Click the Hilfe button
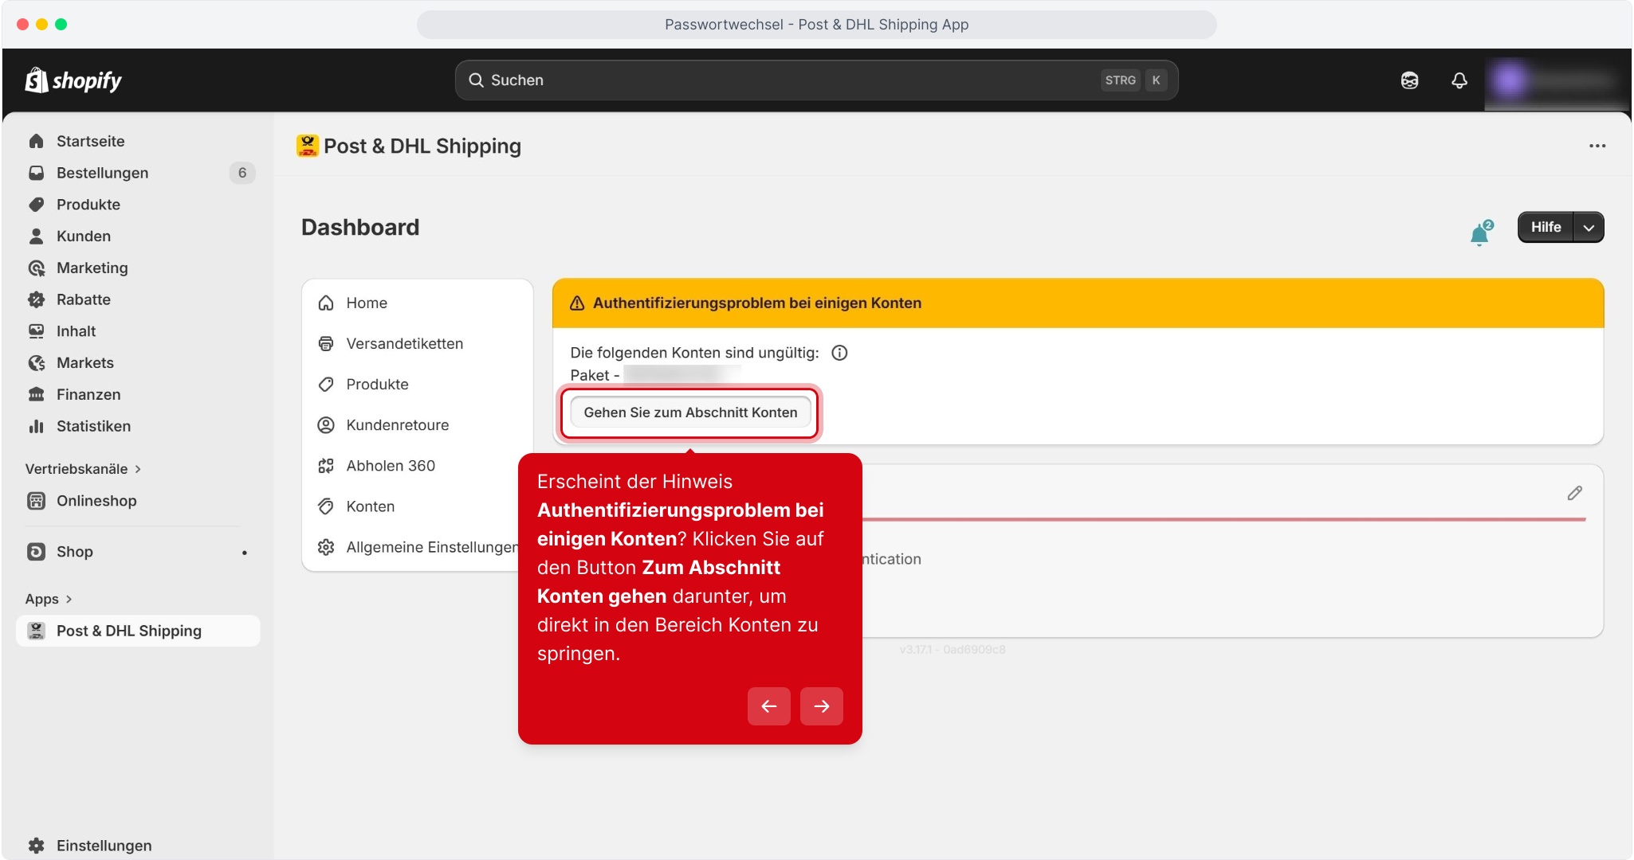Viewport: 1634px width, 860px height. pos(1546,228)
